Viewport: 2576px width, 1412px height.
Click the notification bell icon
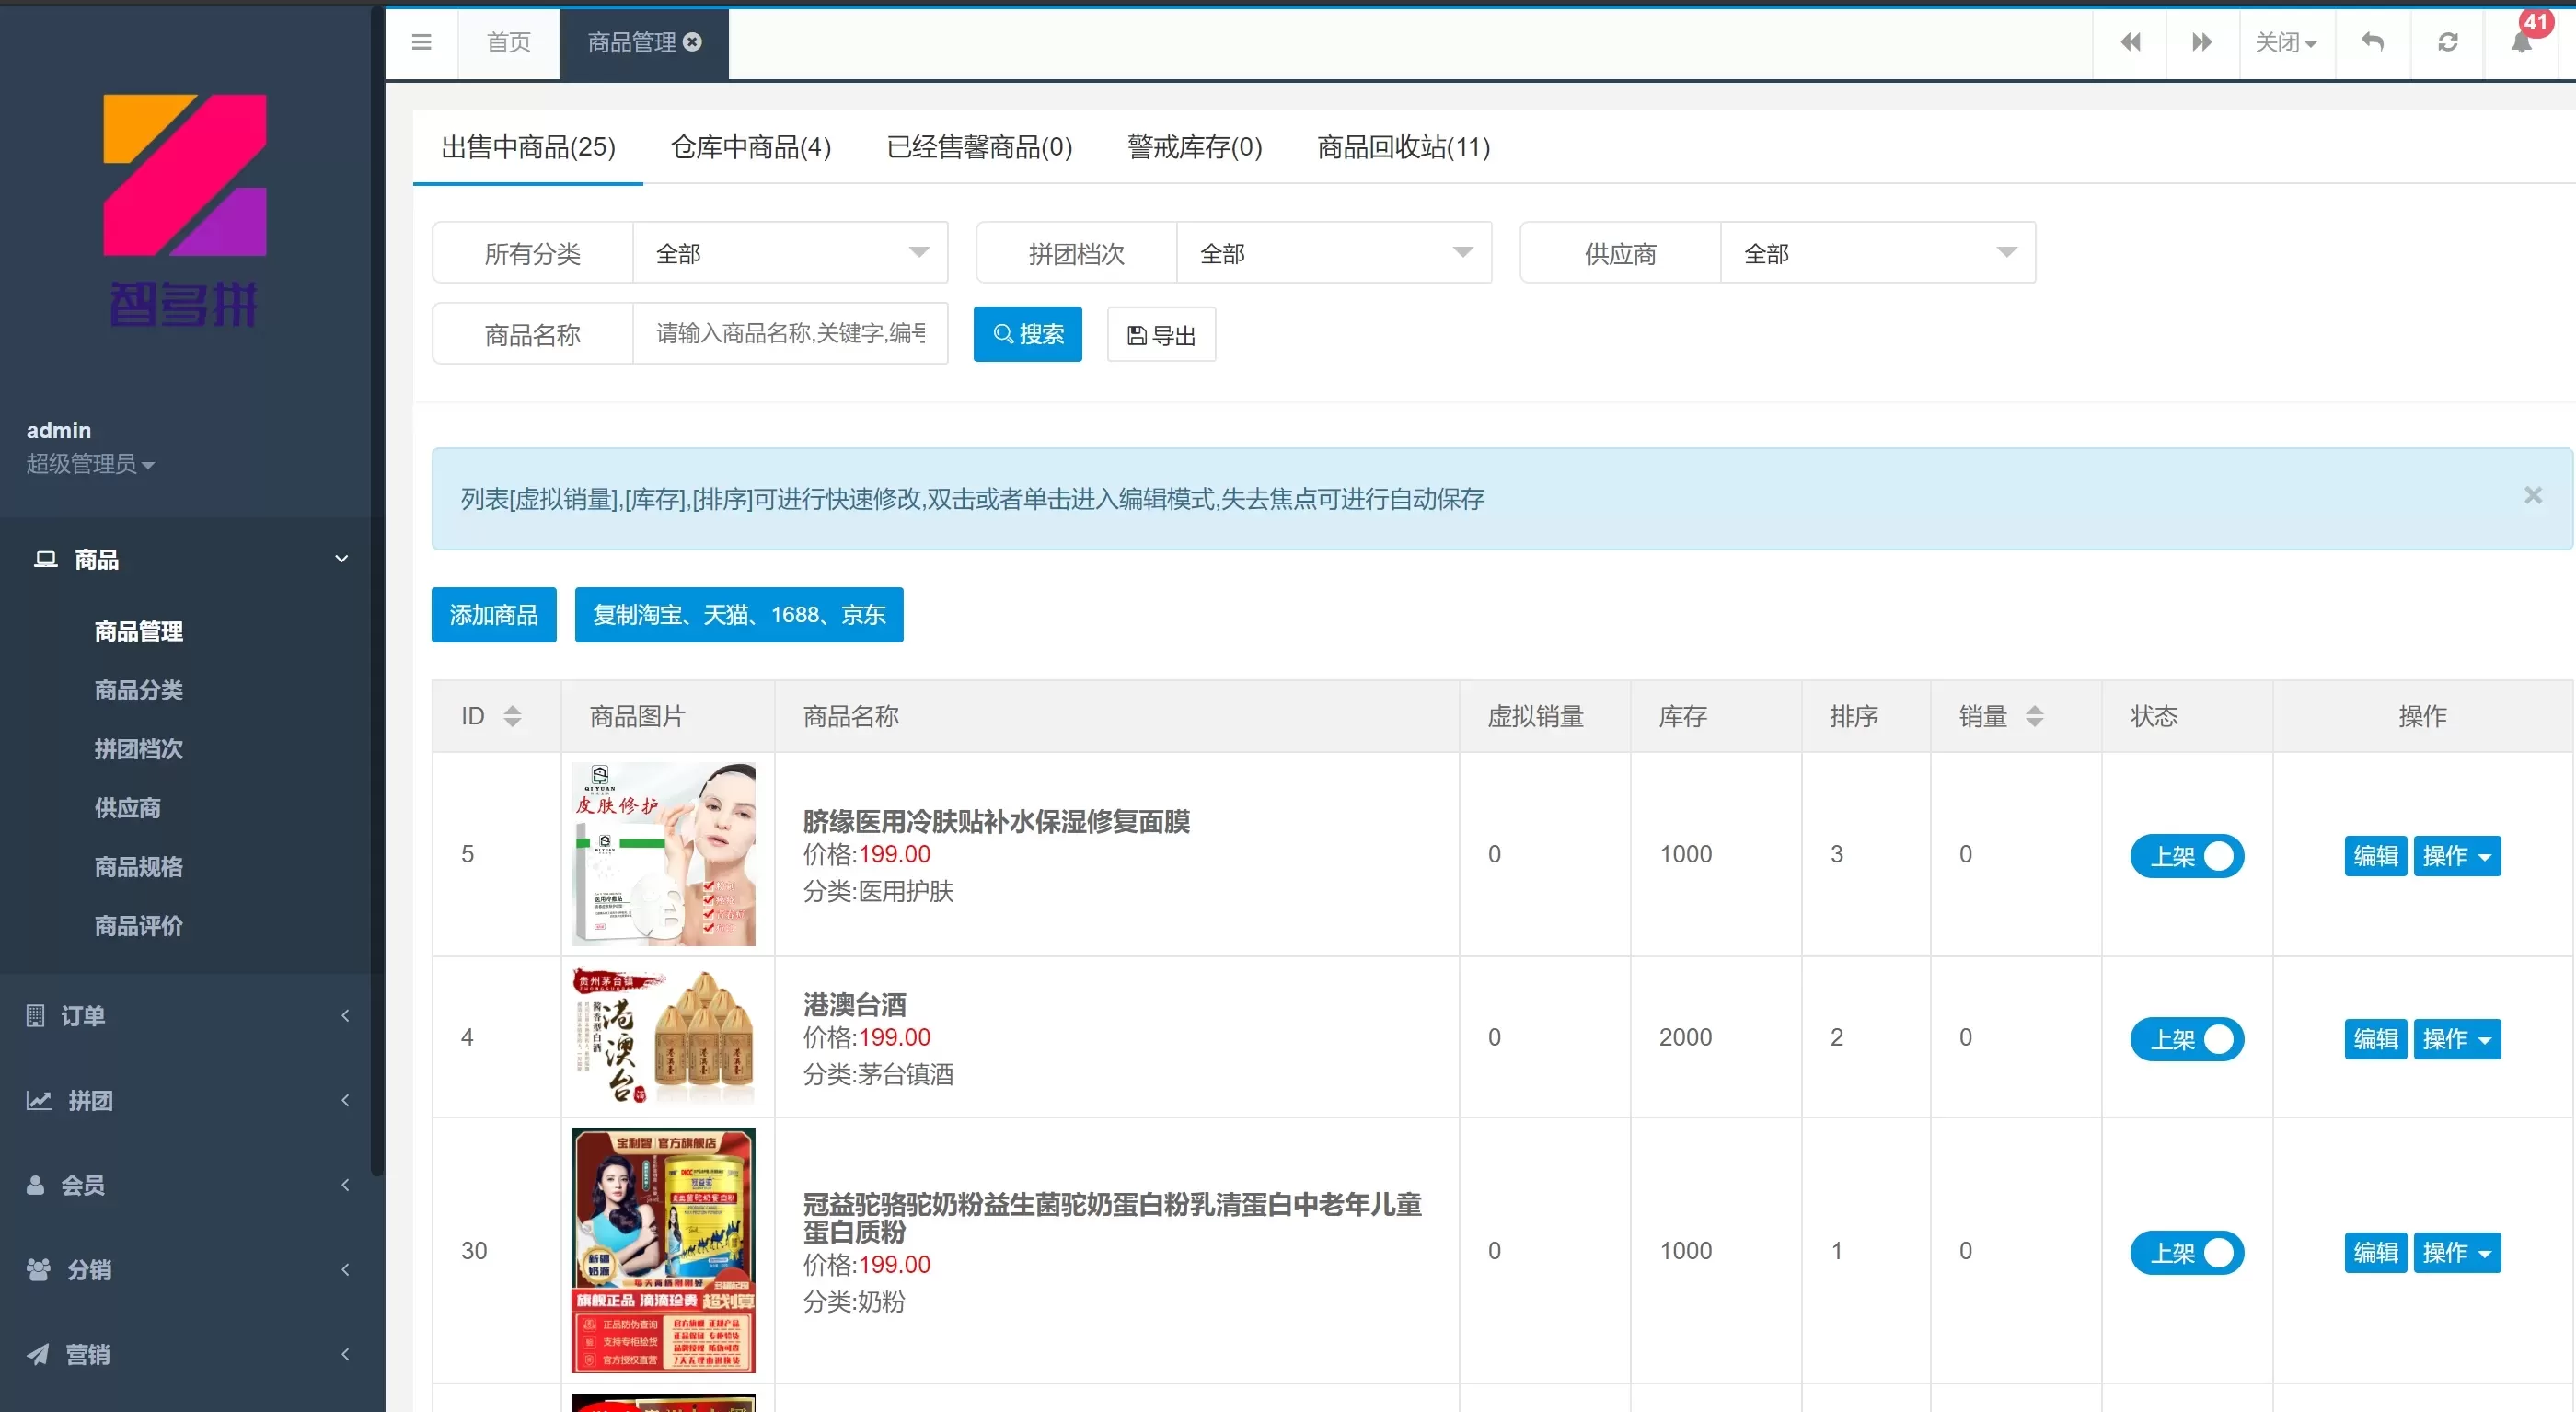tap(2521, 42)
